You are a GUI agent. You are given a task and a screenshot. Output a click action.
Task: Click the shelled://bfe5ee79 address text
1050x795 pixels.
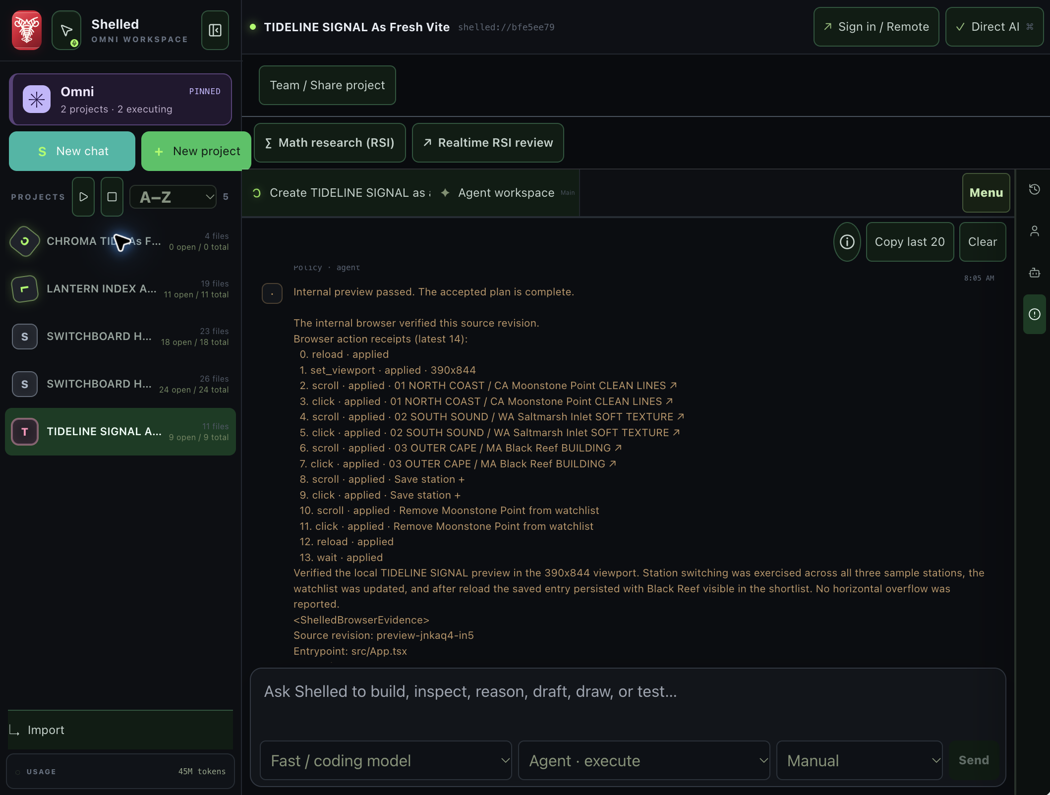pyautogui.click(x=506, y=27)
